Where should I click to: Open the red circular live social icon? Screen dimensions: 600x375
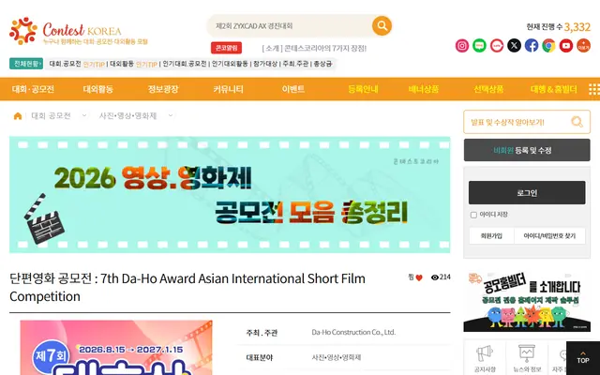coord(497,46)
